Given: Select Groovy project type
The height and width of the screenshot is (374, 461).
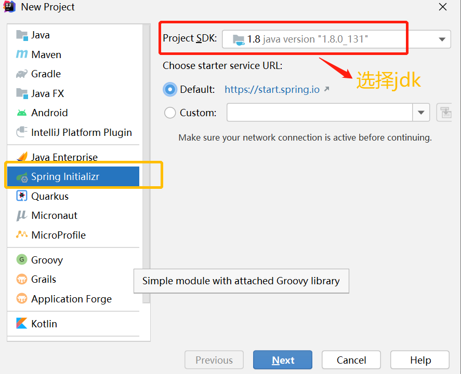Looking at the screenshot, I should tap(73, 260).
